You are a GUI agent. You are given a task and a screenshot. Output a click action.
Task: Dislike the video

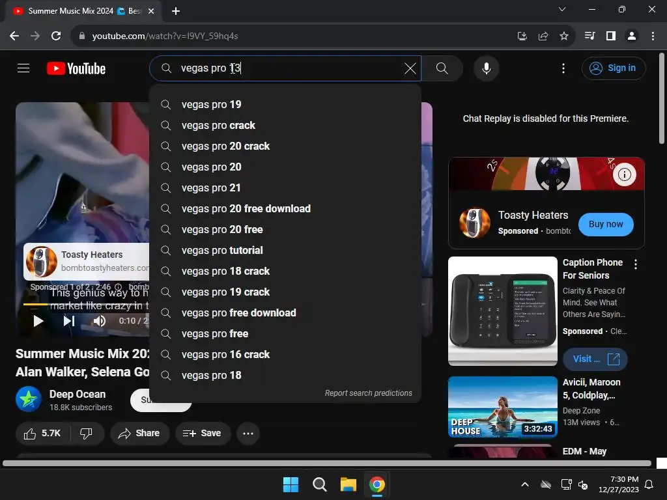point(87,434)
